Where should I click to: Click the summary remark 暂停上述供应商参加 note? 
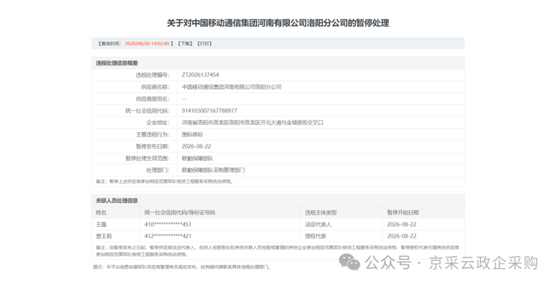point(164,182)
